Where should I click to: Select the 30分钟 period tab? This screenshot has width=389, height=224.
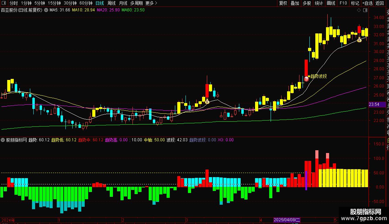pyautogui.click(x=70, y=3)
